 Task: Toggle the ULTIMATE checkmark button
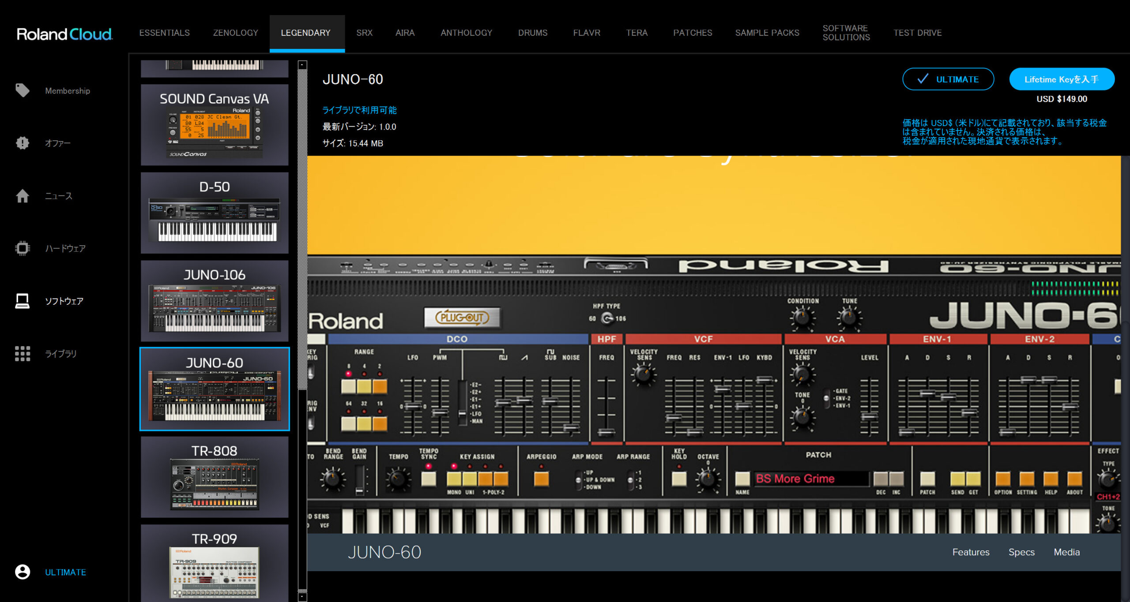pyautogui.click(x=948, y=79)
